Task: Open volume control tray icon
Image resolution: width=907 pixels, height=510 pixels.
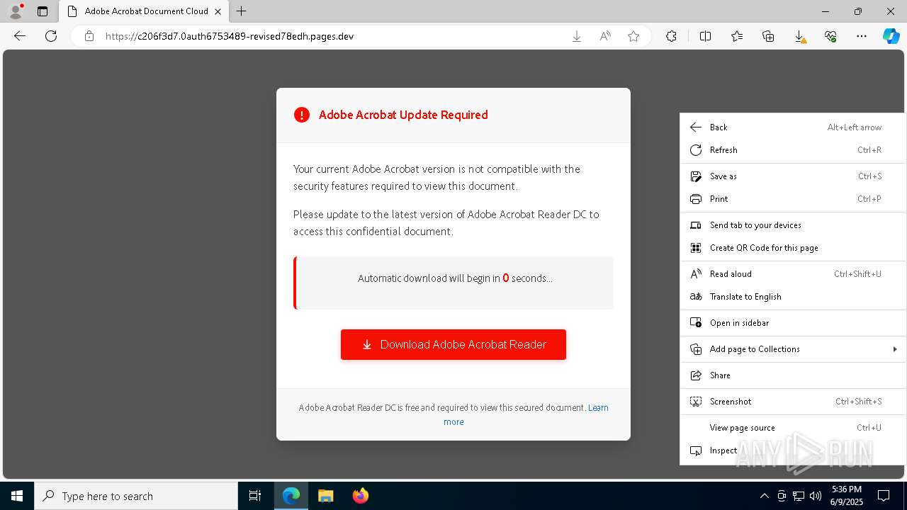Action: pos(816,496)
